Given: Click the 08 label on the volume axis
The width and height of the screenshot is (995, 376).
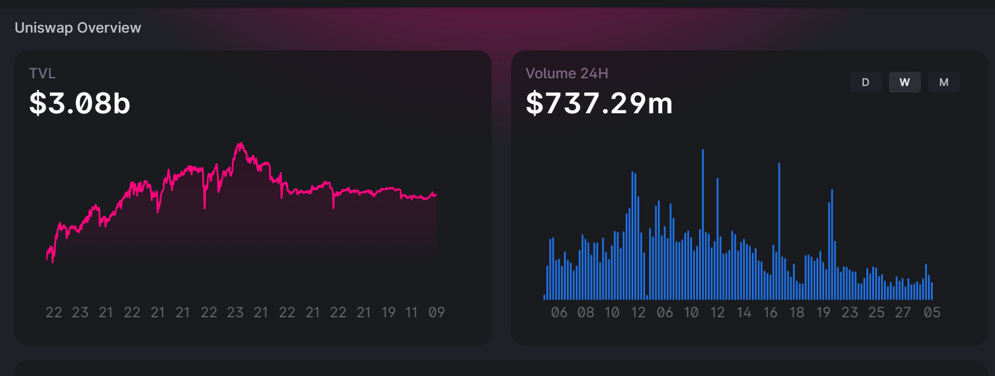Looking at the screenshot, I should 585,313.
